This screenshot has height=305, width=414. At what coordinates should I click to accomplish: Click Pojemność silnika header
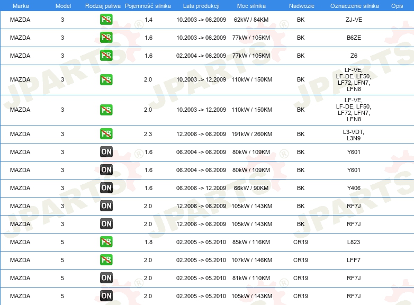pyautogui.click(x=148, y=6)
